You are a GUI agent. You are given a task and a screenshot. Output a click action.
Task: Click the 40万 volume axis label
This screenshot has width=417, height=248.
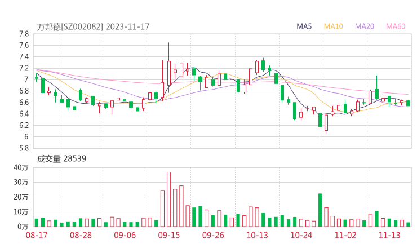pos(21,167)
